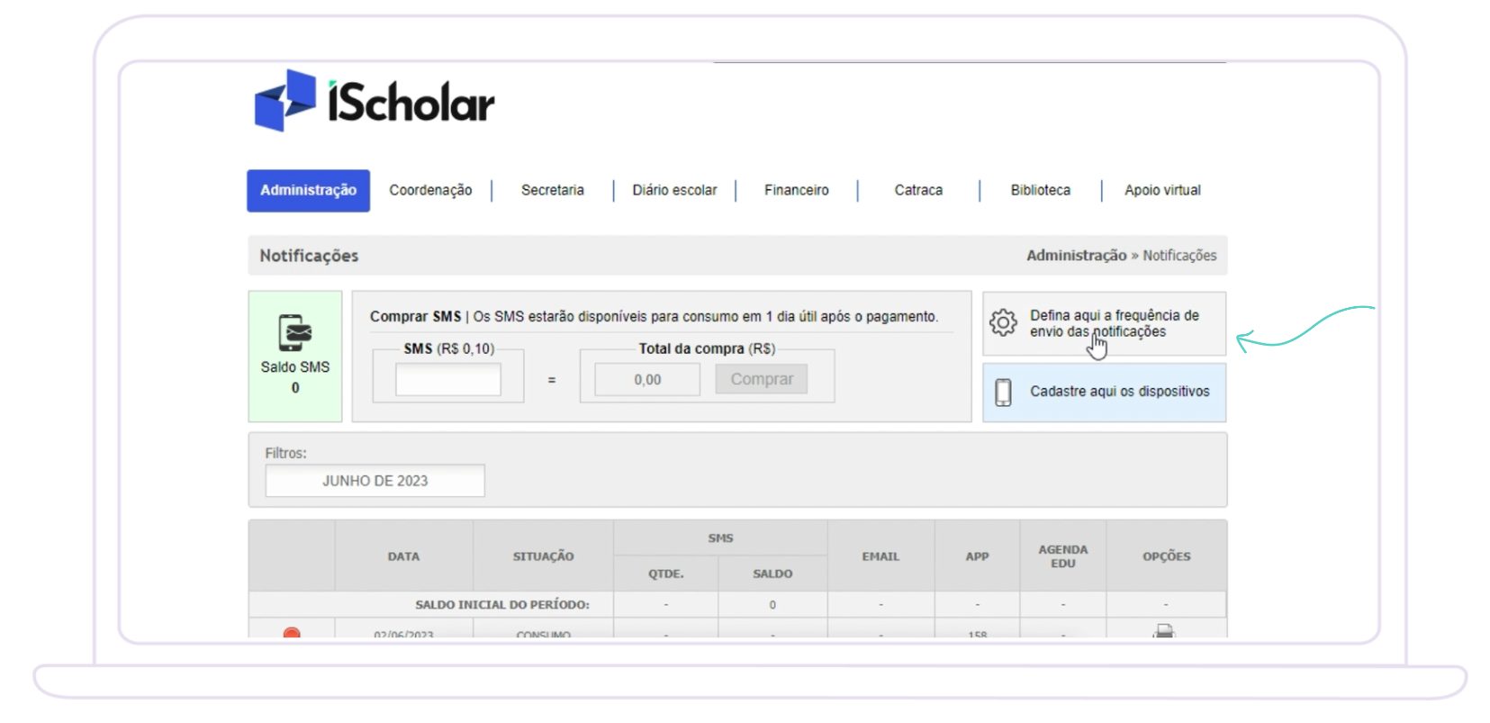This screenshot has width=1490, height=723.
Task: Click the 'SALDO INICIAL DO PERÍODO:' row label
Action: (502, 605)
